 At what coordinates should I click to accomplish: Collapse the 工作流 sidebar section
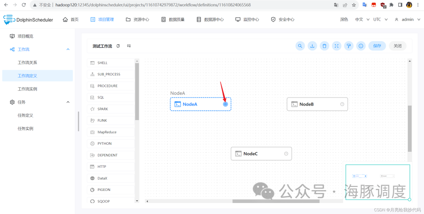pos(68,49)
